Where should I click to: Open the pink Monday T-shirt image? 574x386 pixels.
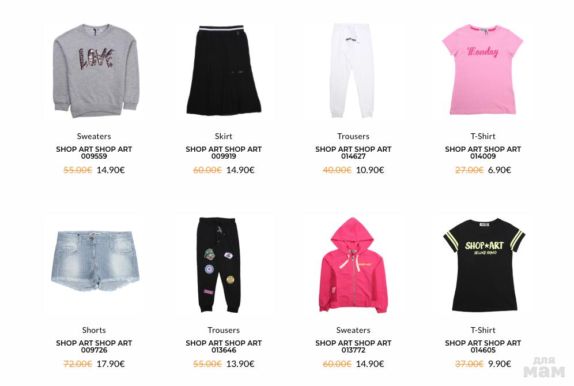pos(482,69)
